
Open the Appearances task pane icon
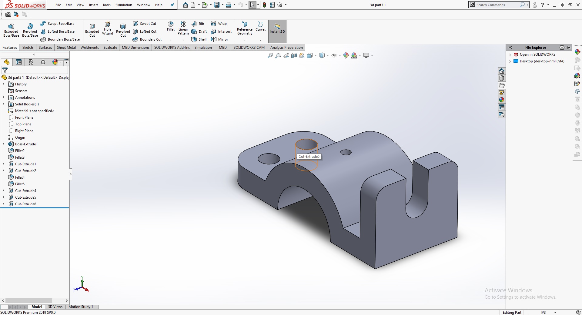coord(502,100)
